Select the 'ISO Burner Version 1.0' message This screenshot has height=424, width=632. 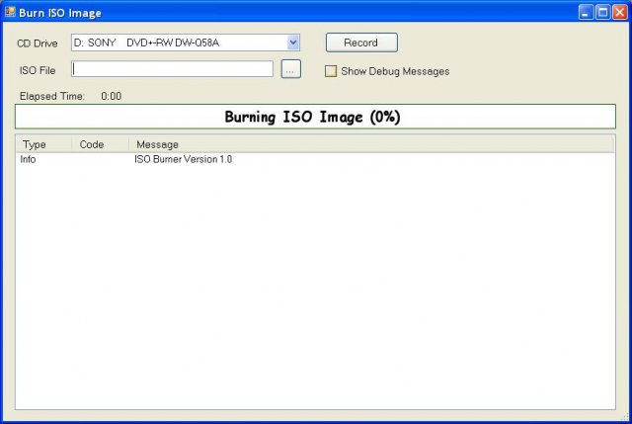point(183,159)
